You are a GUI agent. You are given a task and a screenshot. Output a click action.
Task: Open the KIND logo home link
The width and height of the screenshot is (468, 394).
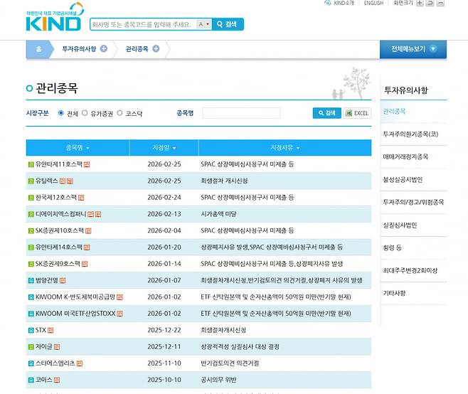[54, 17]
